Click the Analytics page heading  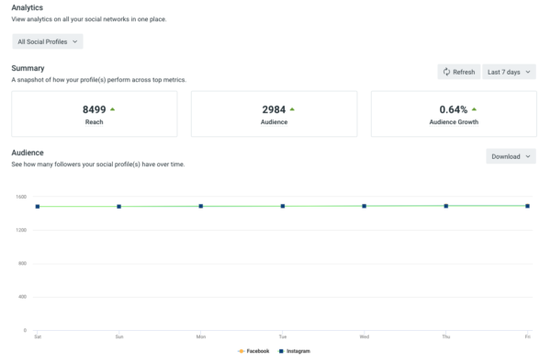pyautogui.click(x=27, y=7)
